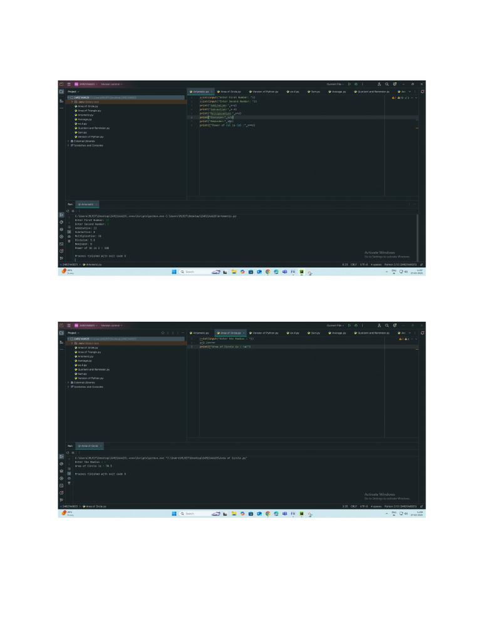The height and width of the screenshot is (641, 481).
Task: Open notifications bell in bottom screenshot
Action: click(x=422, y=333)
